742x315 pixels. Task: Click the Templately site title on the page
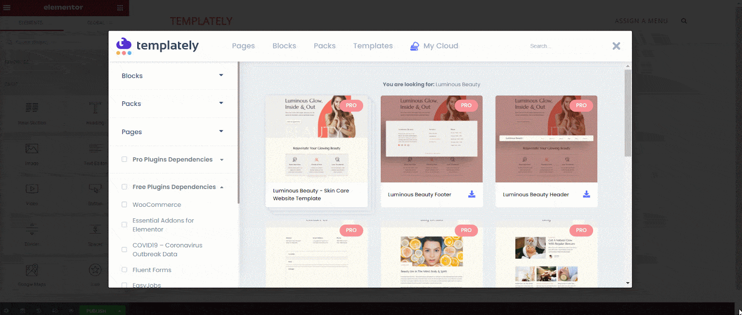pyautogui.click(x=201, y=21)
